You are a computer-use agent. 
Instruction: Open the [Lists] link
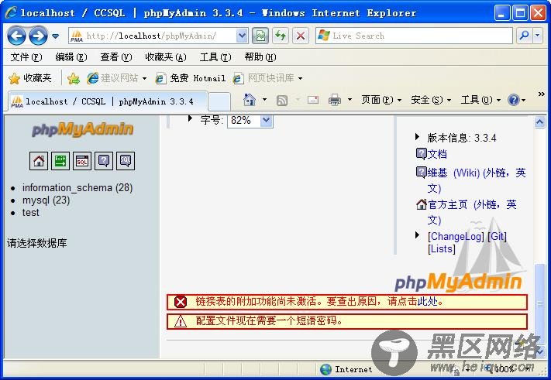442,249
